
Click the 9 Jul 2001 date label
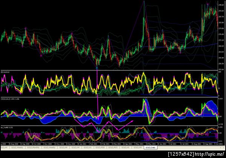(x=173, y=144)
